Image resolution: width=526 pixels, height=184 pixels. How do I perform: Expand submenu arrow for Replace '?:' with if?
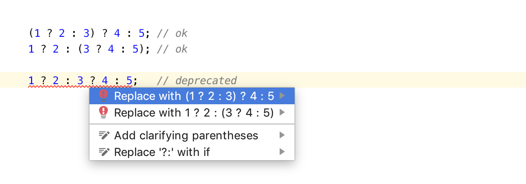282,152
